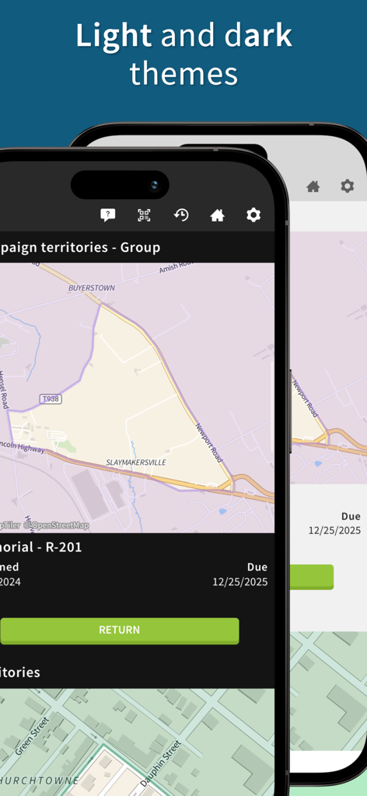Tap the campaign territories - Group header
Image resolution: width=367 pixels, height=796 pixels.
pos(80,247)
